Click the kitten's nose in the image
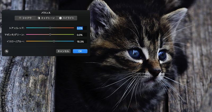The width and height of the screenshot is (212, 112). [156, 72]
